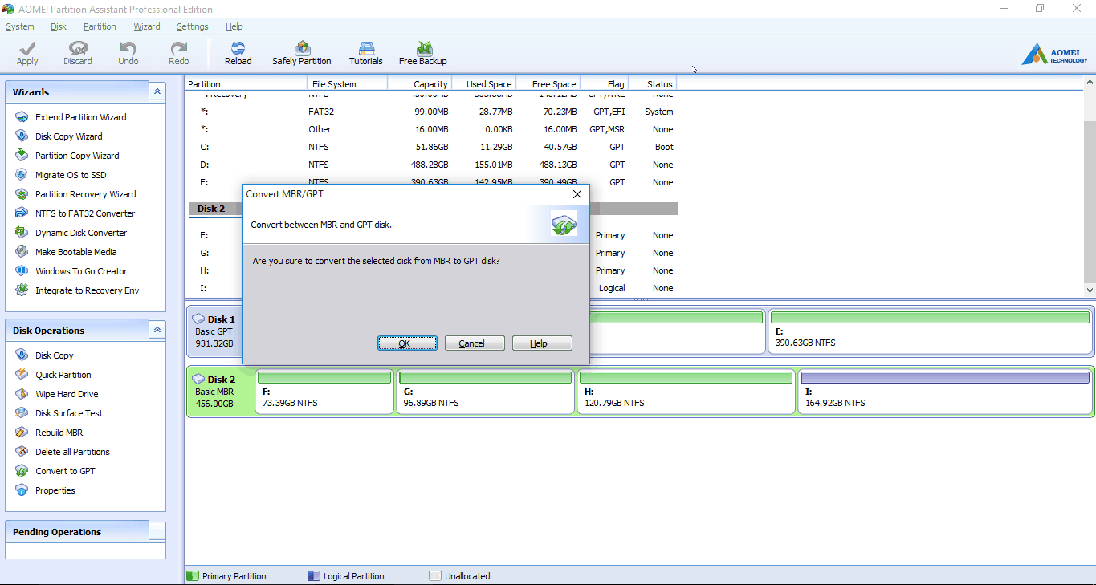Sort by the Partition column header
The image size is (1096, 585).
246,84
